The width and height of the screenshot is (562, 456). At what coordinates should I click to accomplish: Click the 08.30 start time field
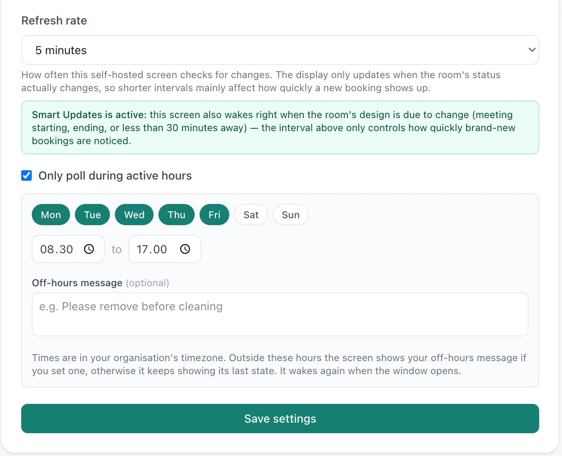(68, 249)
